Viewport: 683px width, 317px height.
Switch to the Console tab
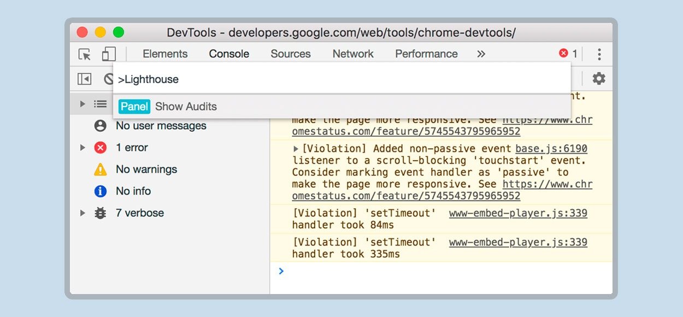[x=229, y=54]
